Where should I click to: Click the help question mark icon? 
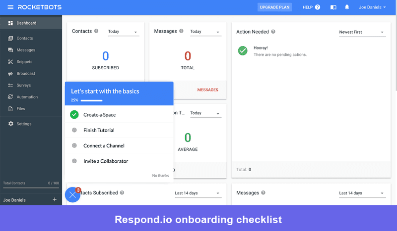318,7
